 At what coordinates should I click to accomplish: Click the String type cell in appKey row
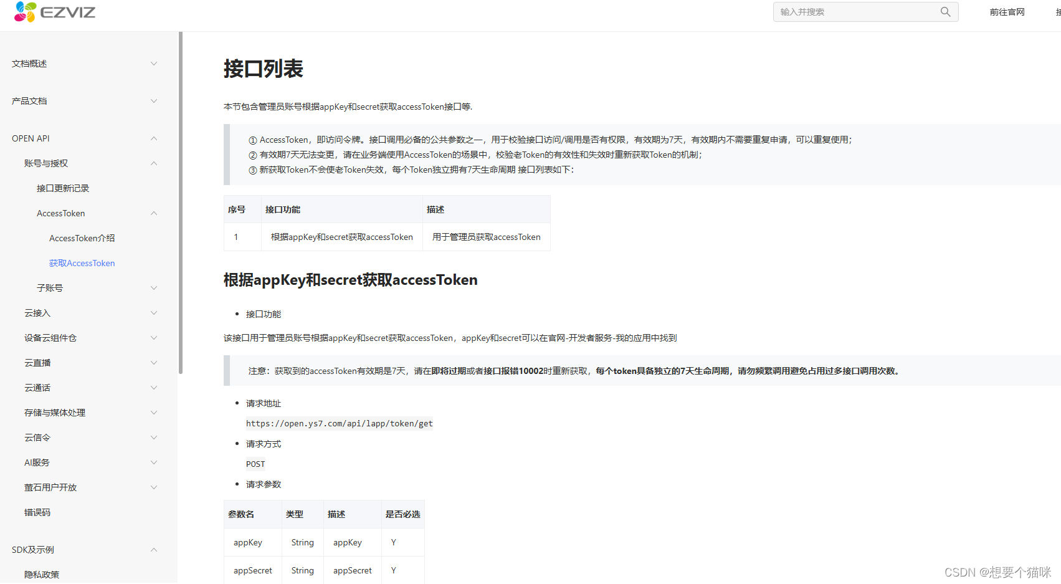coord(303,542)
